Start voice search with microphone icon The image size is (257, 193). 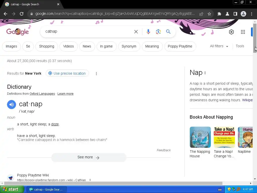[x=148, y=32]
